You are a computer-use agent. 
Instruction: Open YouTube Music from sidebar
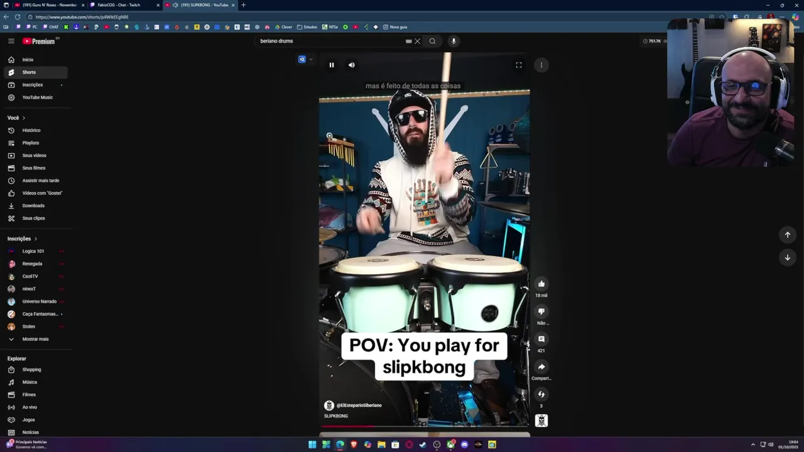pos(35,97)
